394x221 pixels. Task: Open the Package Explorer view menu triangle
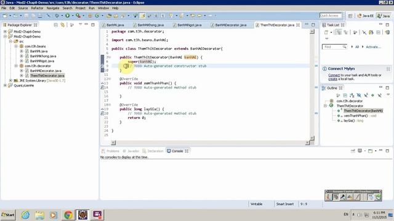pos(81,24)
